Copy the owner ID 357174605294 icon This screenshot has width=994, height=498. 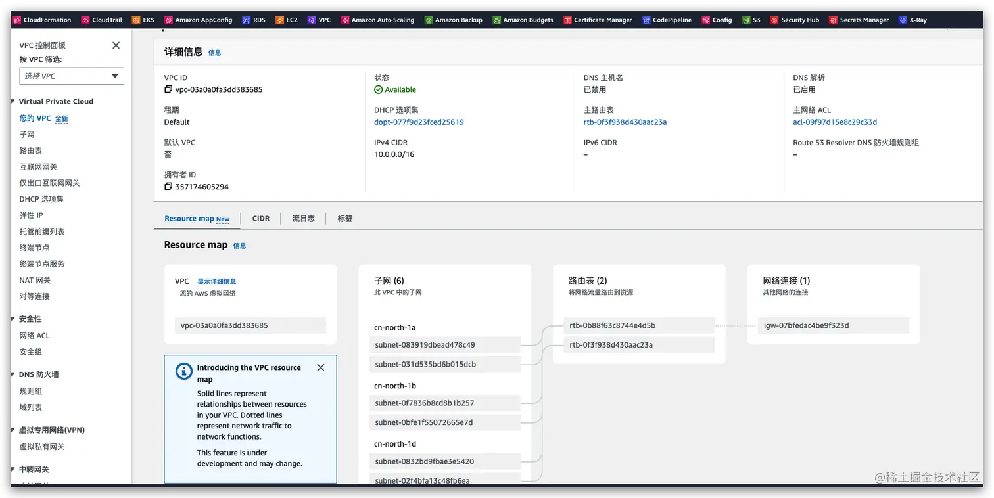pyautogui.click(x=168, y=187)
